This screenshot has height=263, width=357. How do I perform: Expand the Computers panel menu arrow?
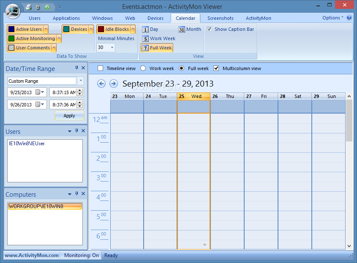pyautogui.click(x=70, y=194)
